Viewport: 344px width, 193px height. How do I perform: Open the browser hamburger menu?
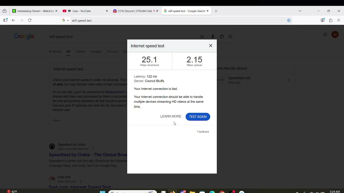click(x=339, y=20)
